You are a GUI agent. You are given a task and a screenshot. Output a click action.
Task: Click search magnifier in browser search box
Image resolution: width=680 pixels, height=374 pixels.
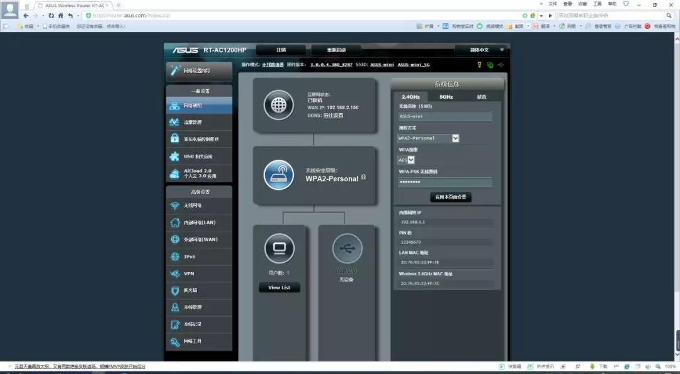(669, 16)
